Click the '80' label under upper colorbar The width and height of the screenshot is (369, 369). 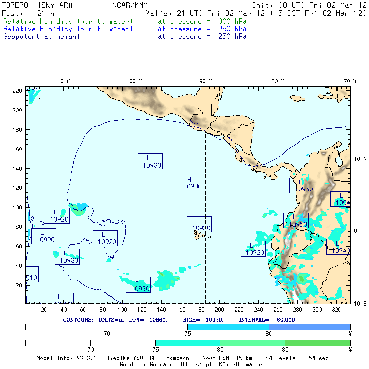pyautogui.click(x=269, y=334)
